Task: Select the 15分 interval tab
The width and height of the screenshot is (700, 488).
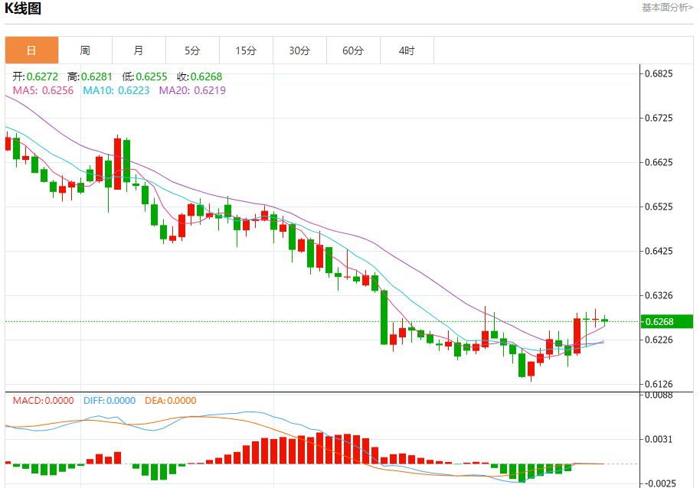Action: (x=246, y=50)
